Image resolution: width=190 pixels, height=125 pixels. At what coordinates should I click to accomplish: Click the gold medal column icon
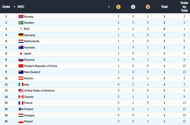pos(118,6)
